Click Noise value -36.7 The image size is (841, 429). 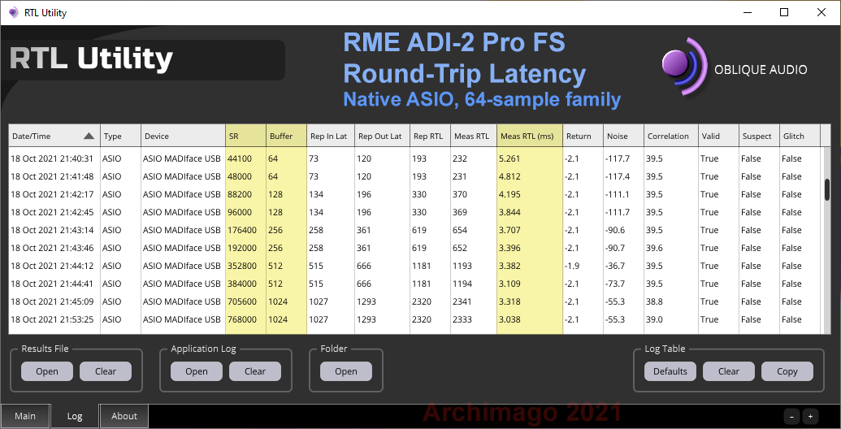coord(617,266)
